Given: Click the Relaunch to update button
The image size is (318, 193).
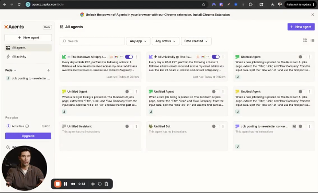Looking at the screenshot, I should [300, 5].
